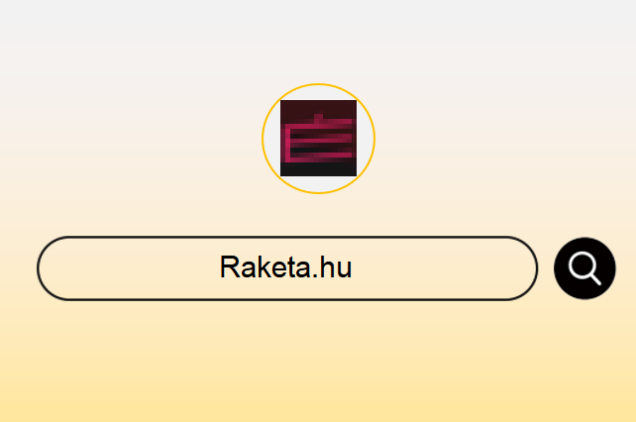Click the black magnifying glass search button
Screen dimensions: 636x422
click(x=584, y=268)
